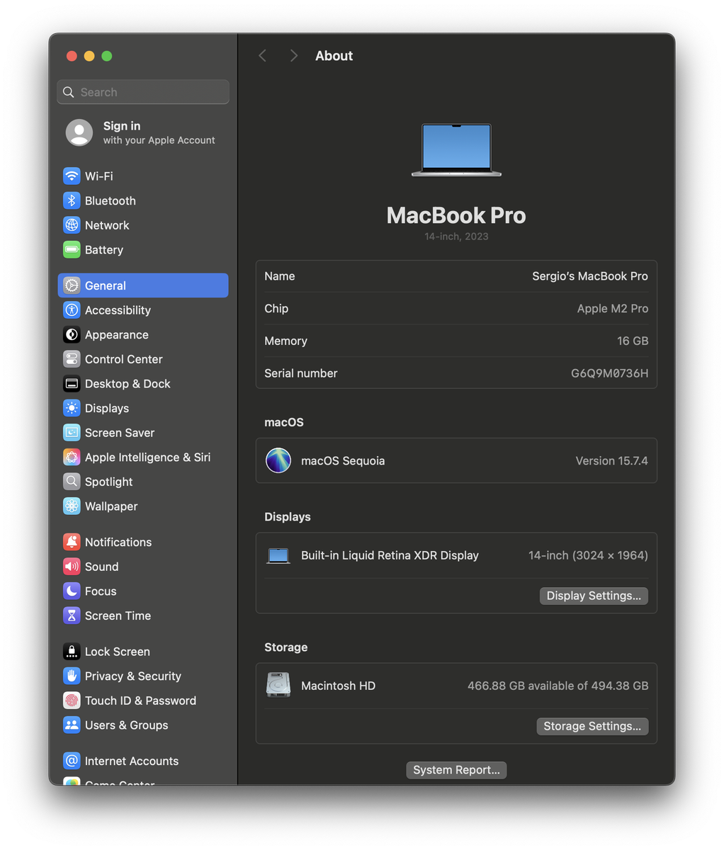Click the Wi-Fi icon in sidebar
Screen dimensions: 724x850
[72, 176]
